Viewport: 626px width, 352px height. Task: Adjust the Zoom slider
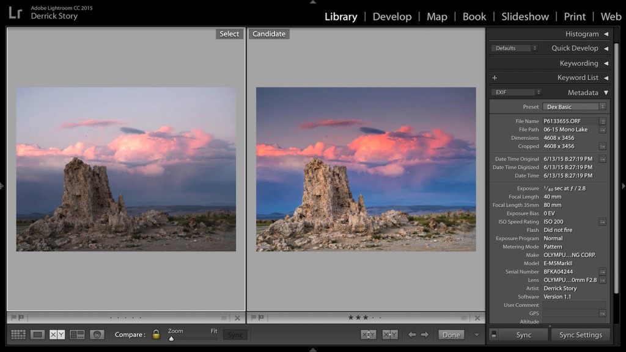point(171,338)
